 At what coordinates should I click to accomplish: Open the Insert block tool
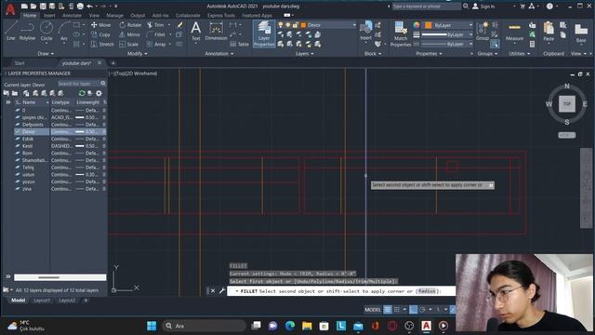coord(365,31)
